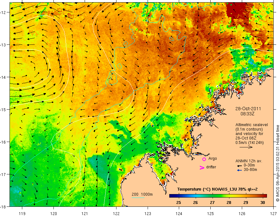Viewport: 280px width, 216px height.
Task: Click the latitude axis label "-15"
Action: [x=3, y=110]
